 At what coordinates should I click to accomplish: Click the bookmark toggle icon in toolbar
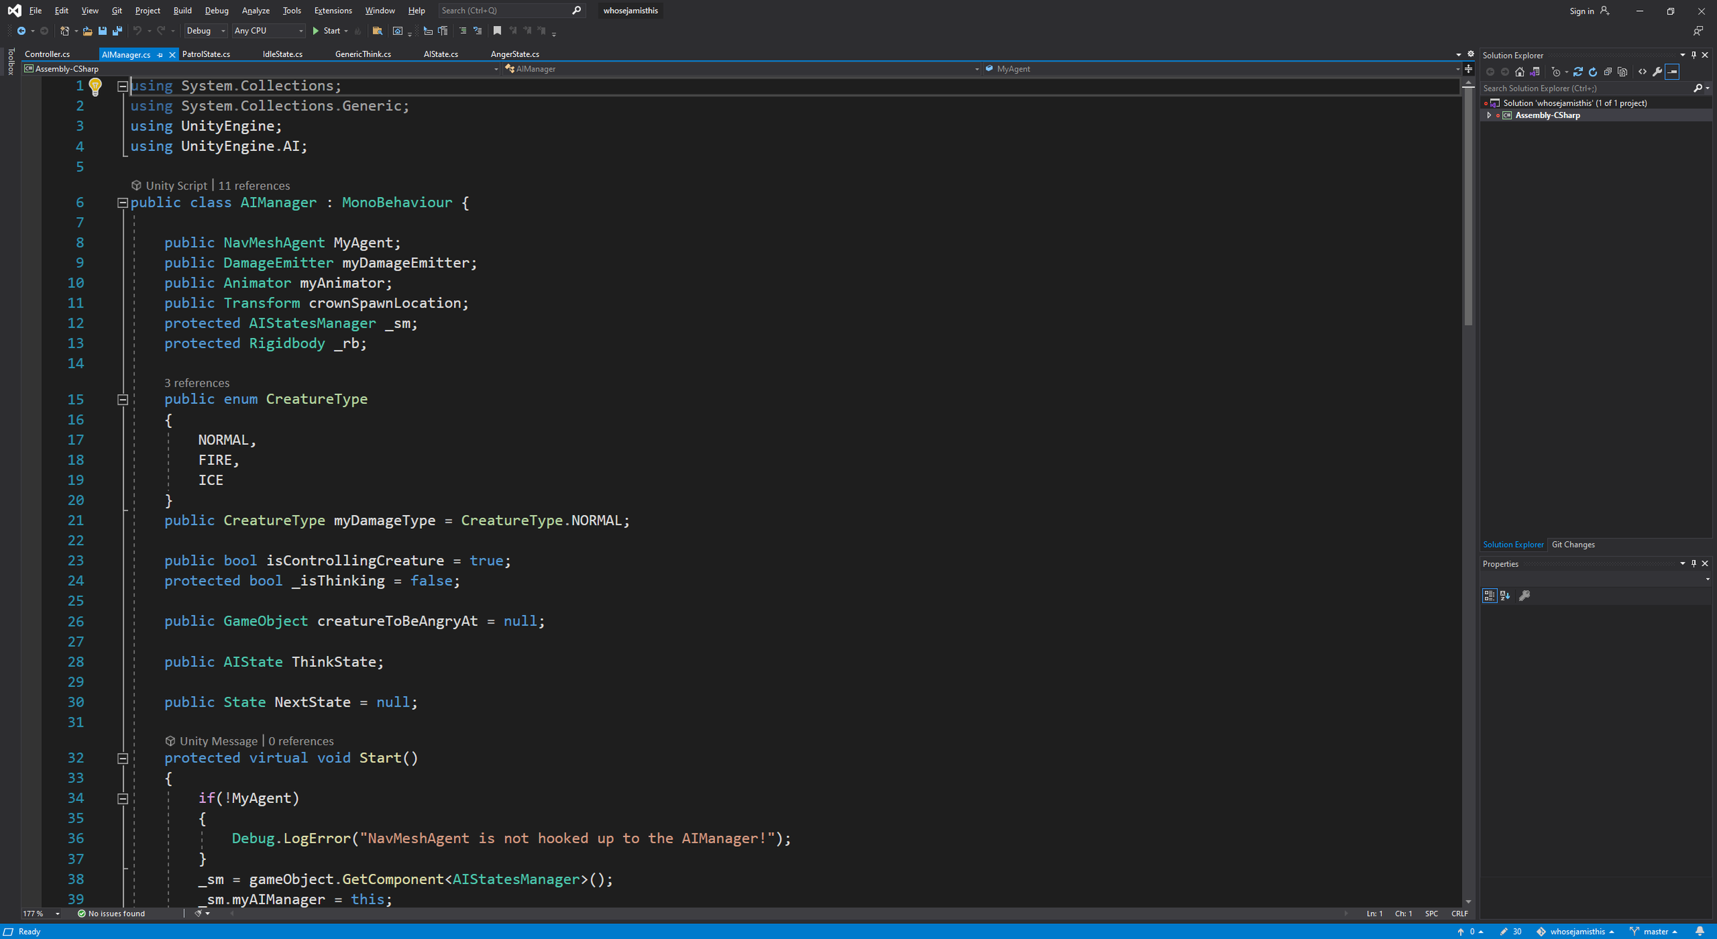(x=497, y=31)
